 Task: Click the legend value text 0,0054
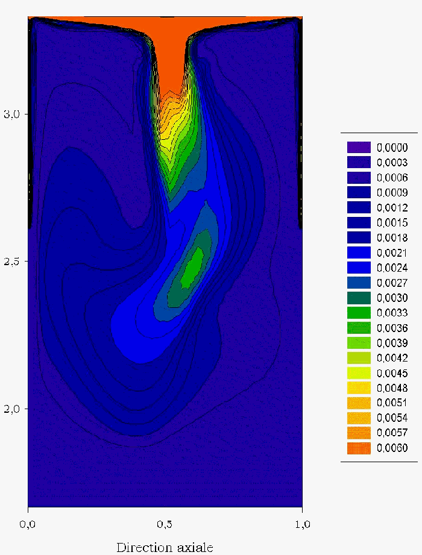tap(392, 418)
